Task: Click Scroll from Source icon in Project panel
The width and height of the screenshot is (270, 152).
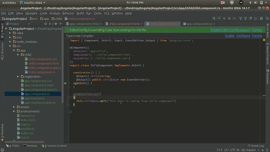Action: click(46, 24)
